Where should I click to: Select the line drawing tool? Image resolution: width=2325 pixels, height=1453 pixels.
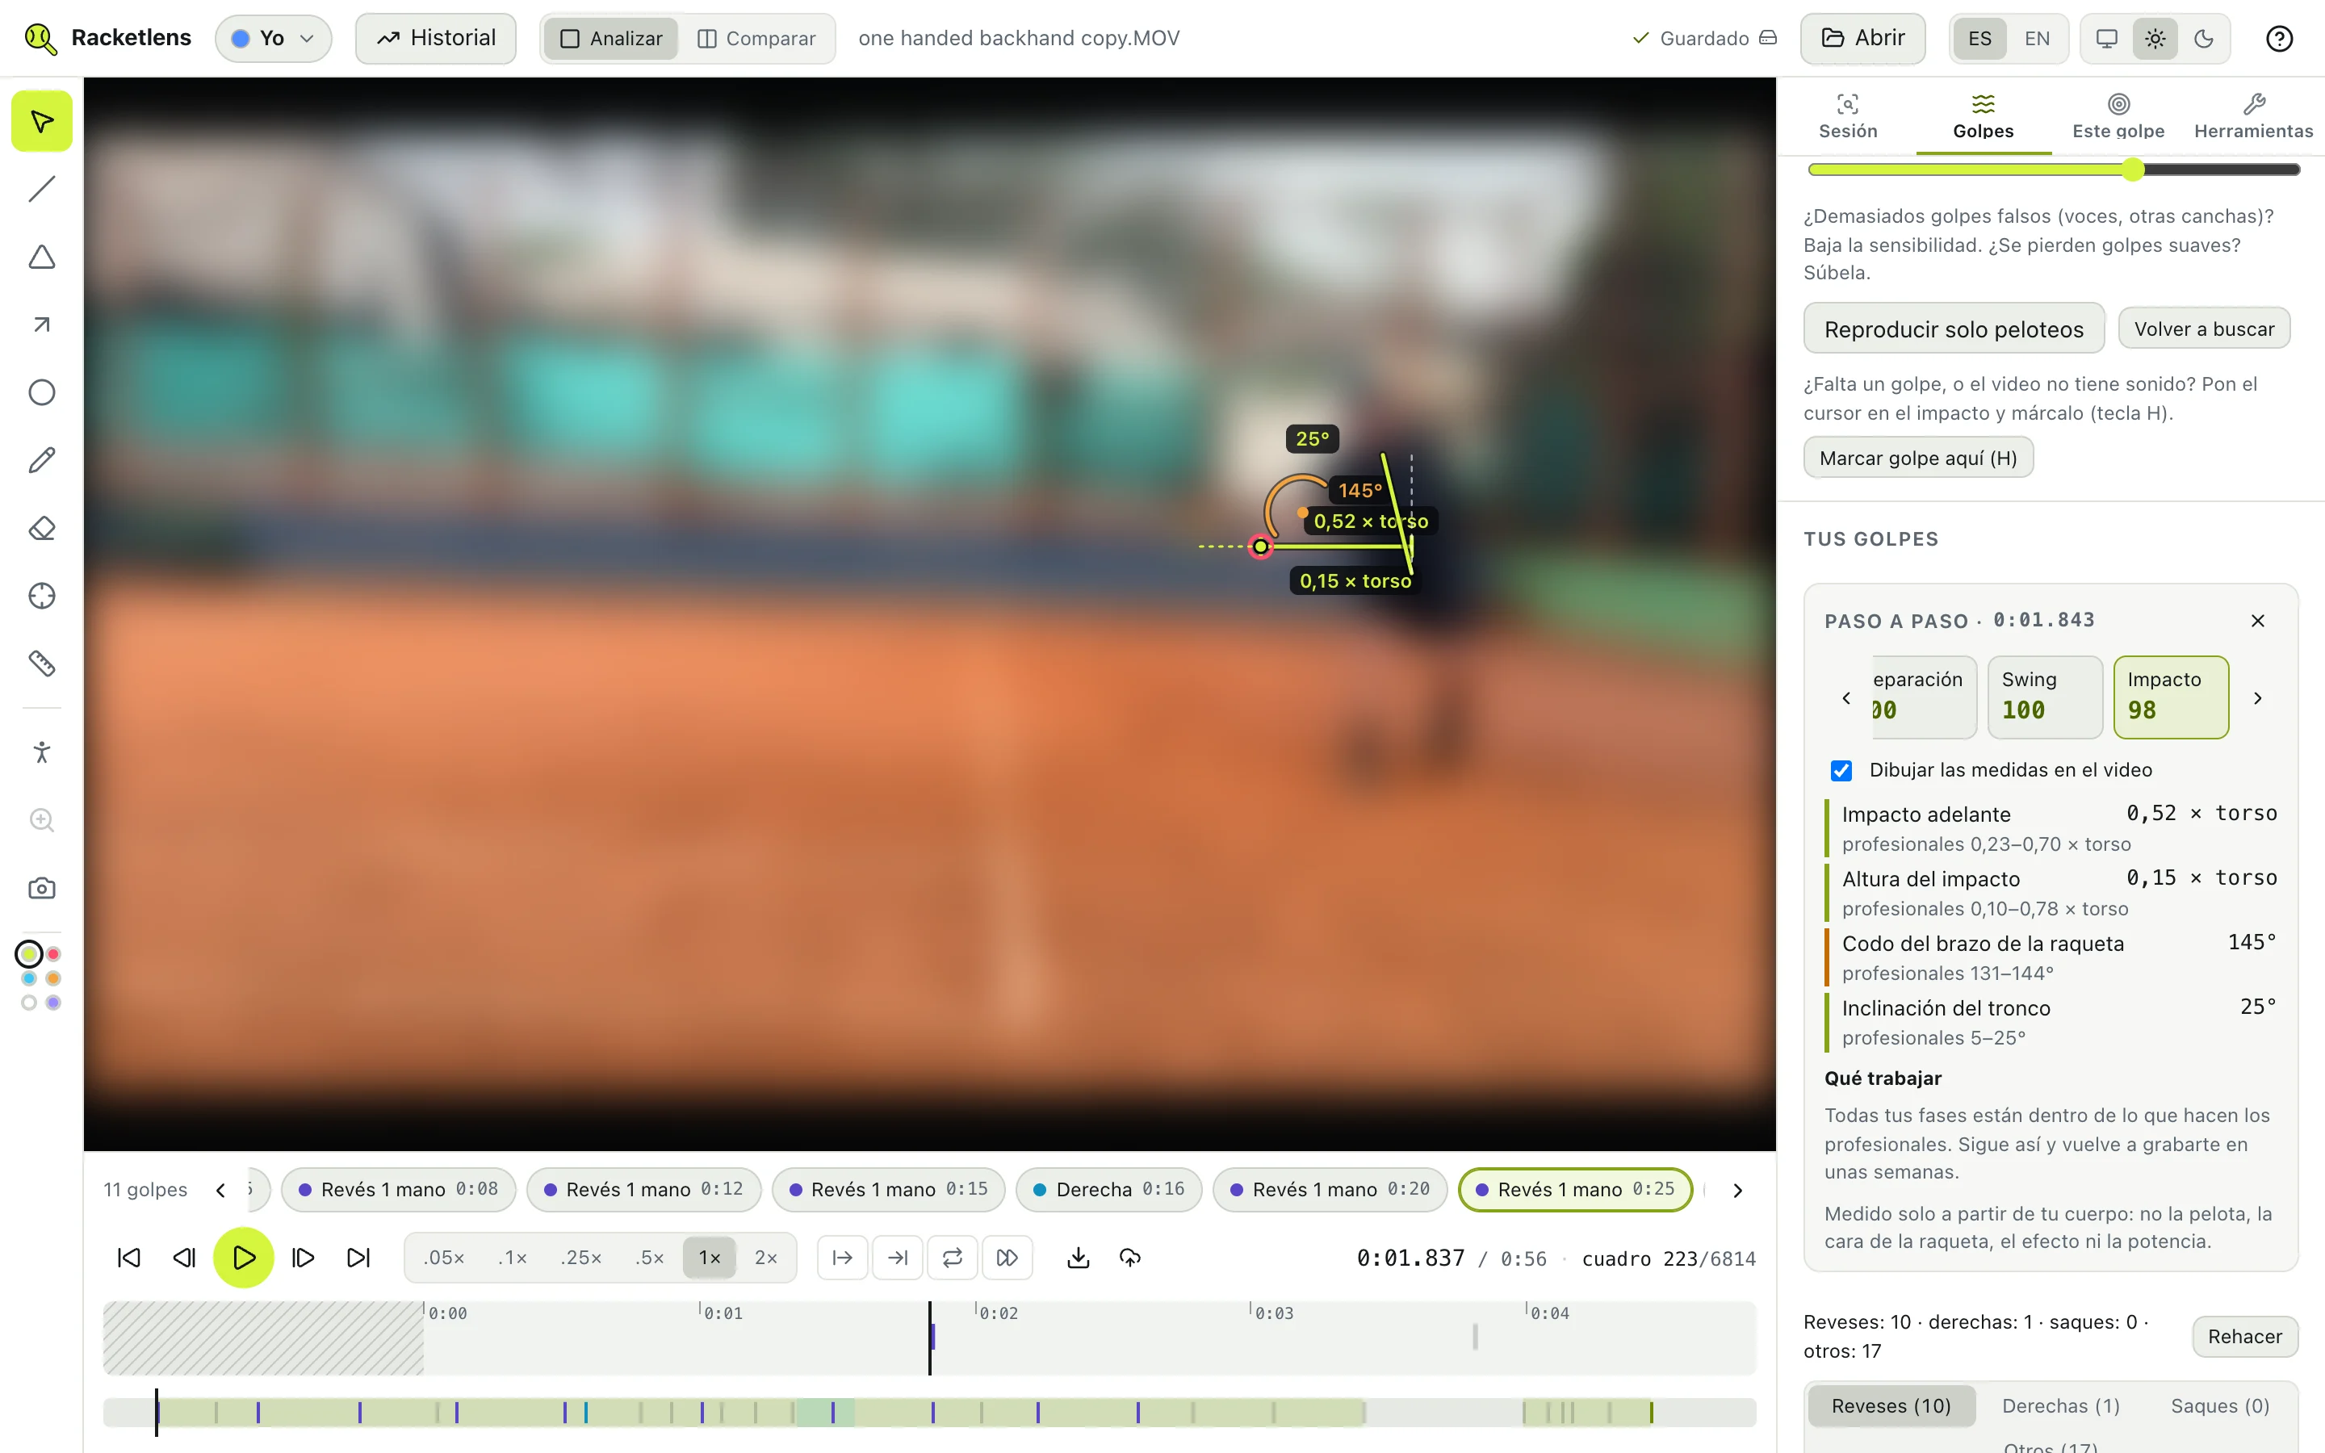tap(41, 190)
